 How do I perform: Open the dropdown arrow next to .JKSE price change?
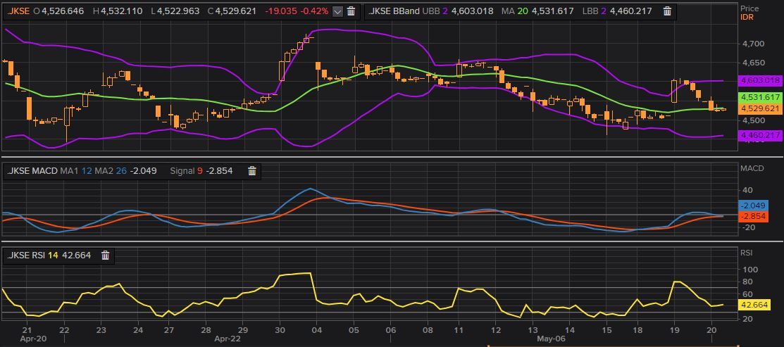(337, 11)
